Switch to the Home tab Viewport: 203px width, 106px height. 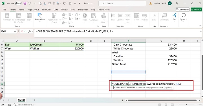tap(21, 10)
